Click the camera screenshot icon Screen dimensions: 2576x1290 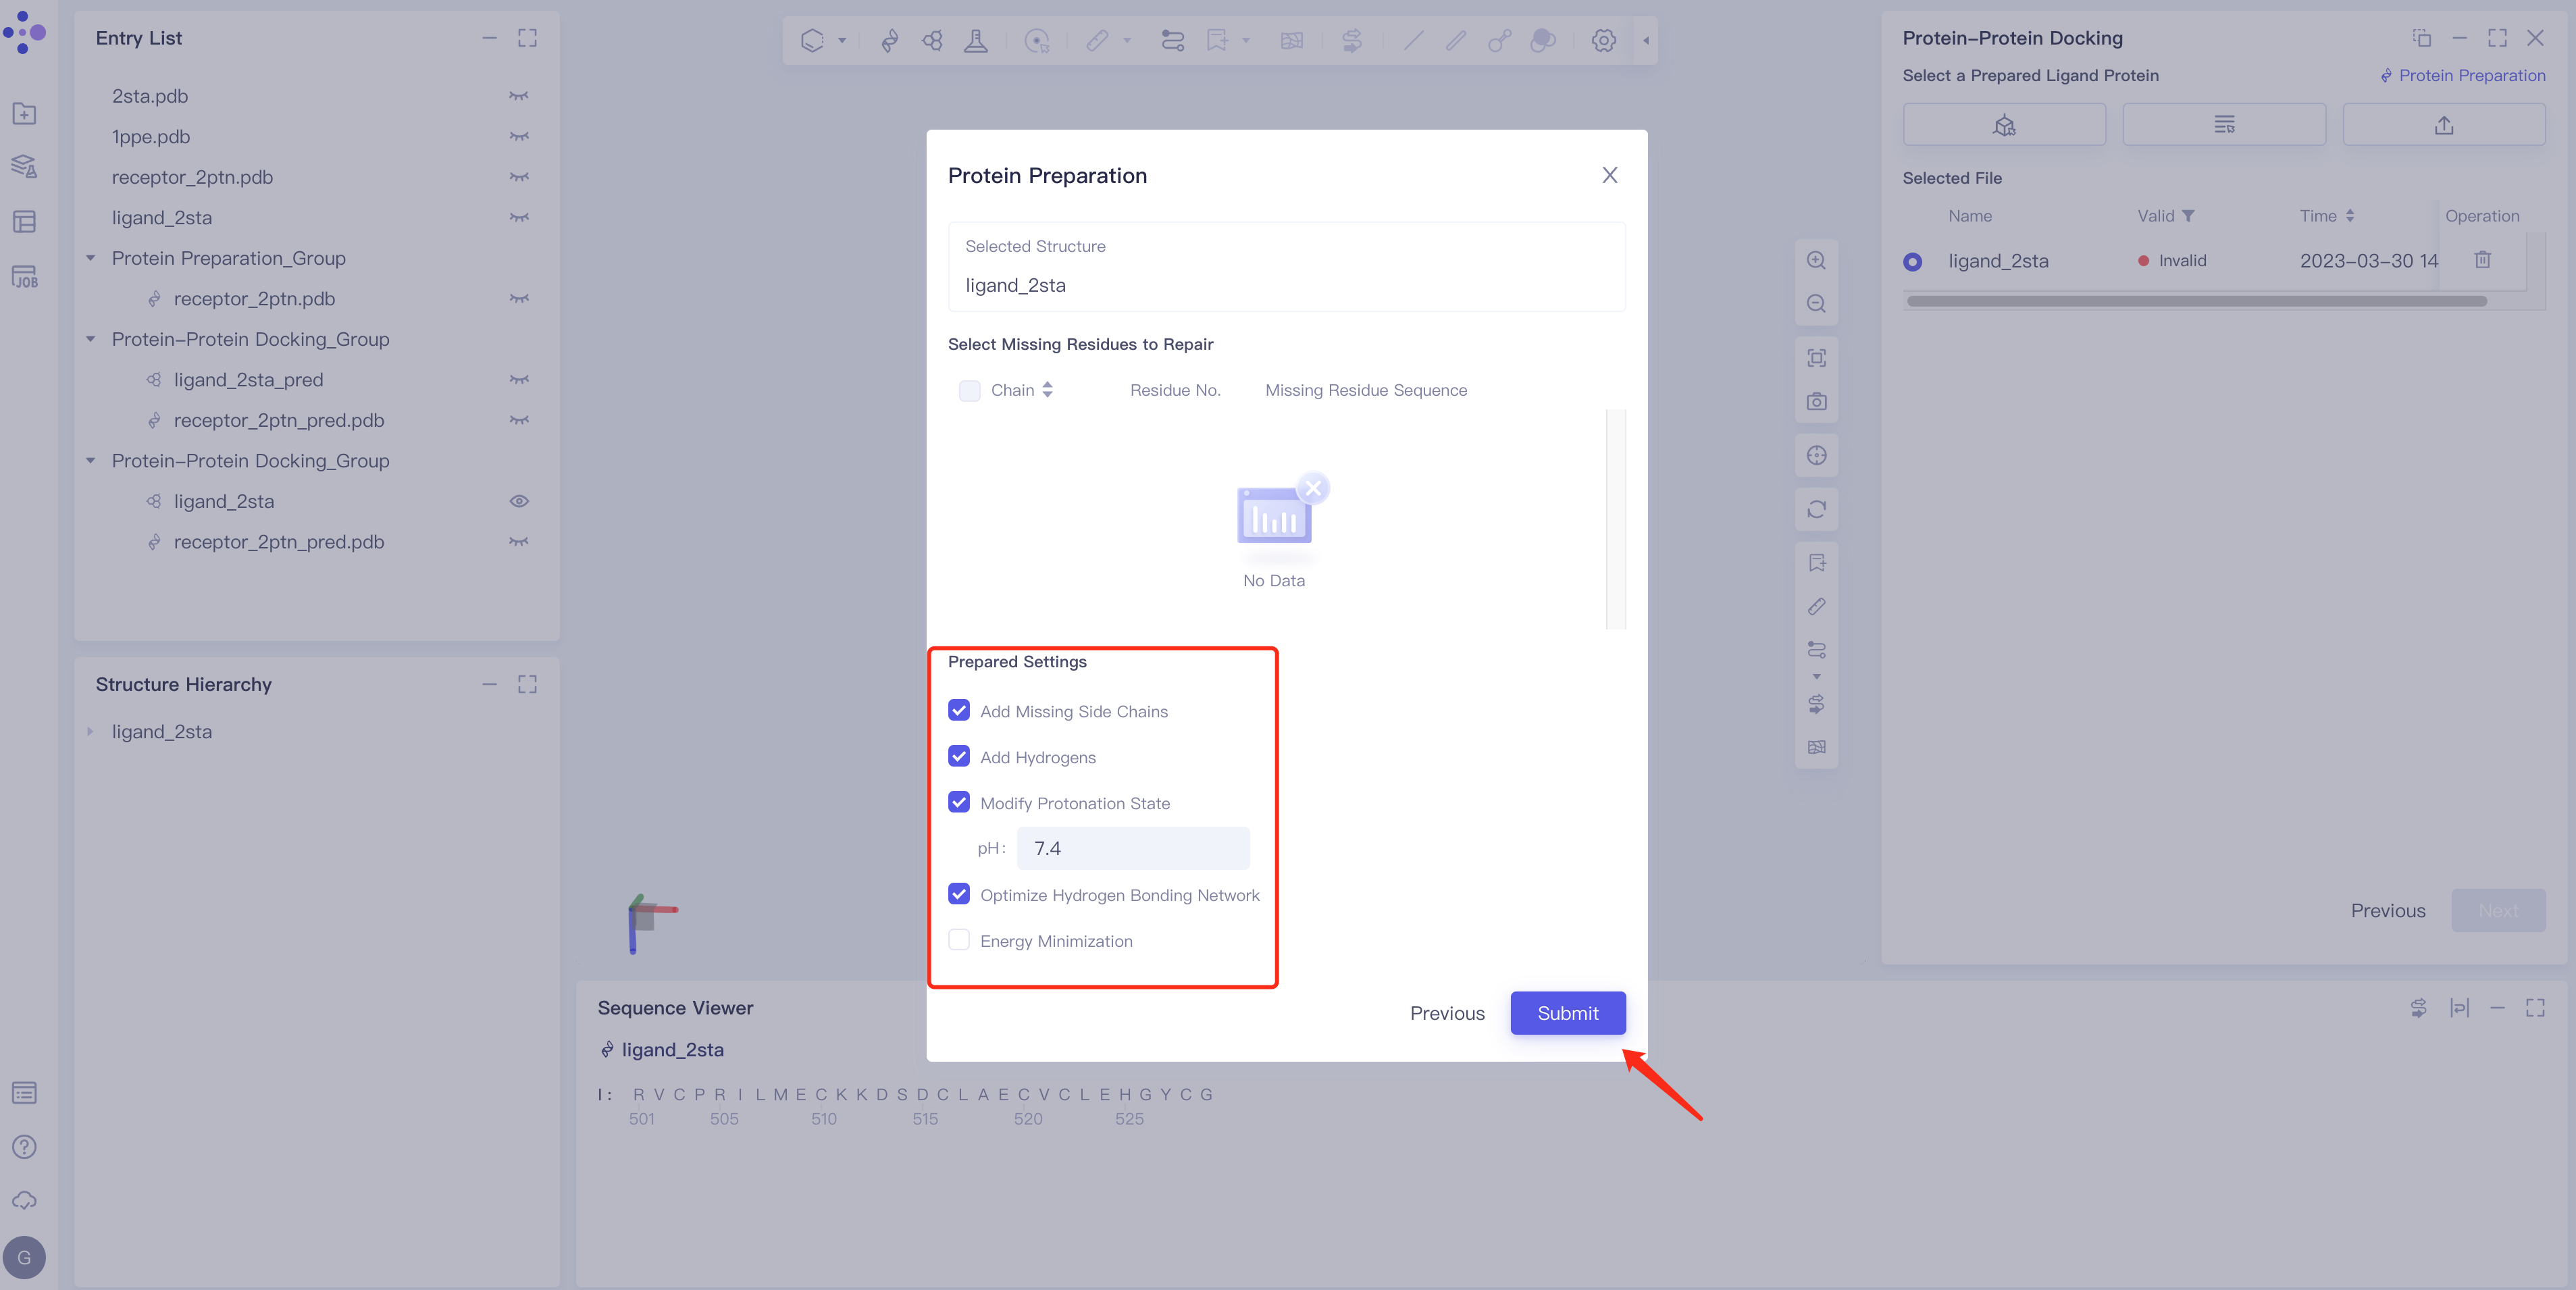click(1816, 402)
